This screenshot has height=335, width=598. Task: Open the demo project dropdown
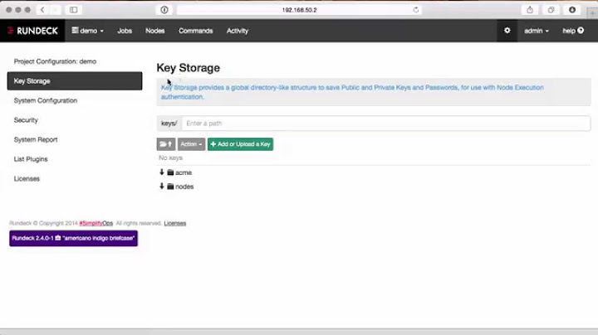coord(87,31)
